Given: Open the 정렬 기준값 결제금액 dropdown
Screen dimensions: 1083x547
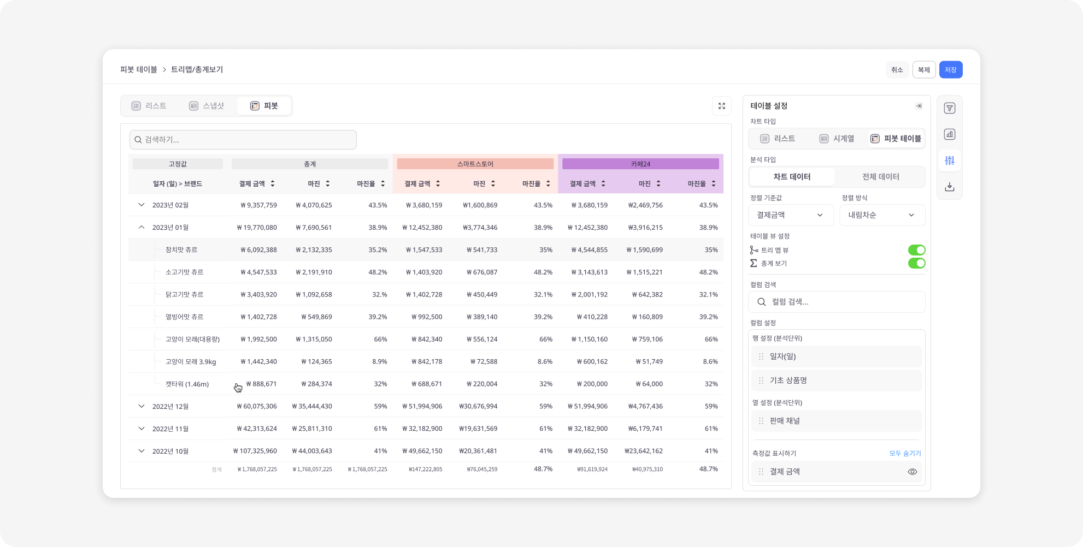Looking at the screenshot, I should point(790,215).
